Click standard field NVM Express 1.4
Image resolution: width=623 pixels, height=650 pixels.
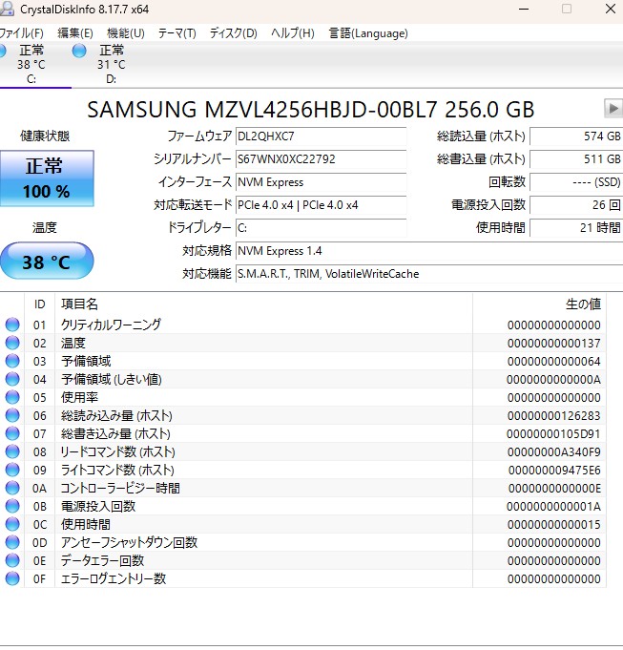[x=429, y=251]
